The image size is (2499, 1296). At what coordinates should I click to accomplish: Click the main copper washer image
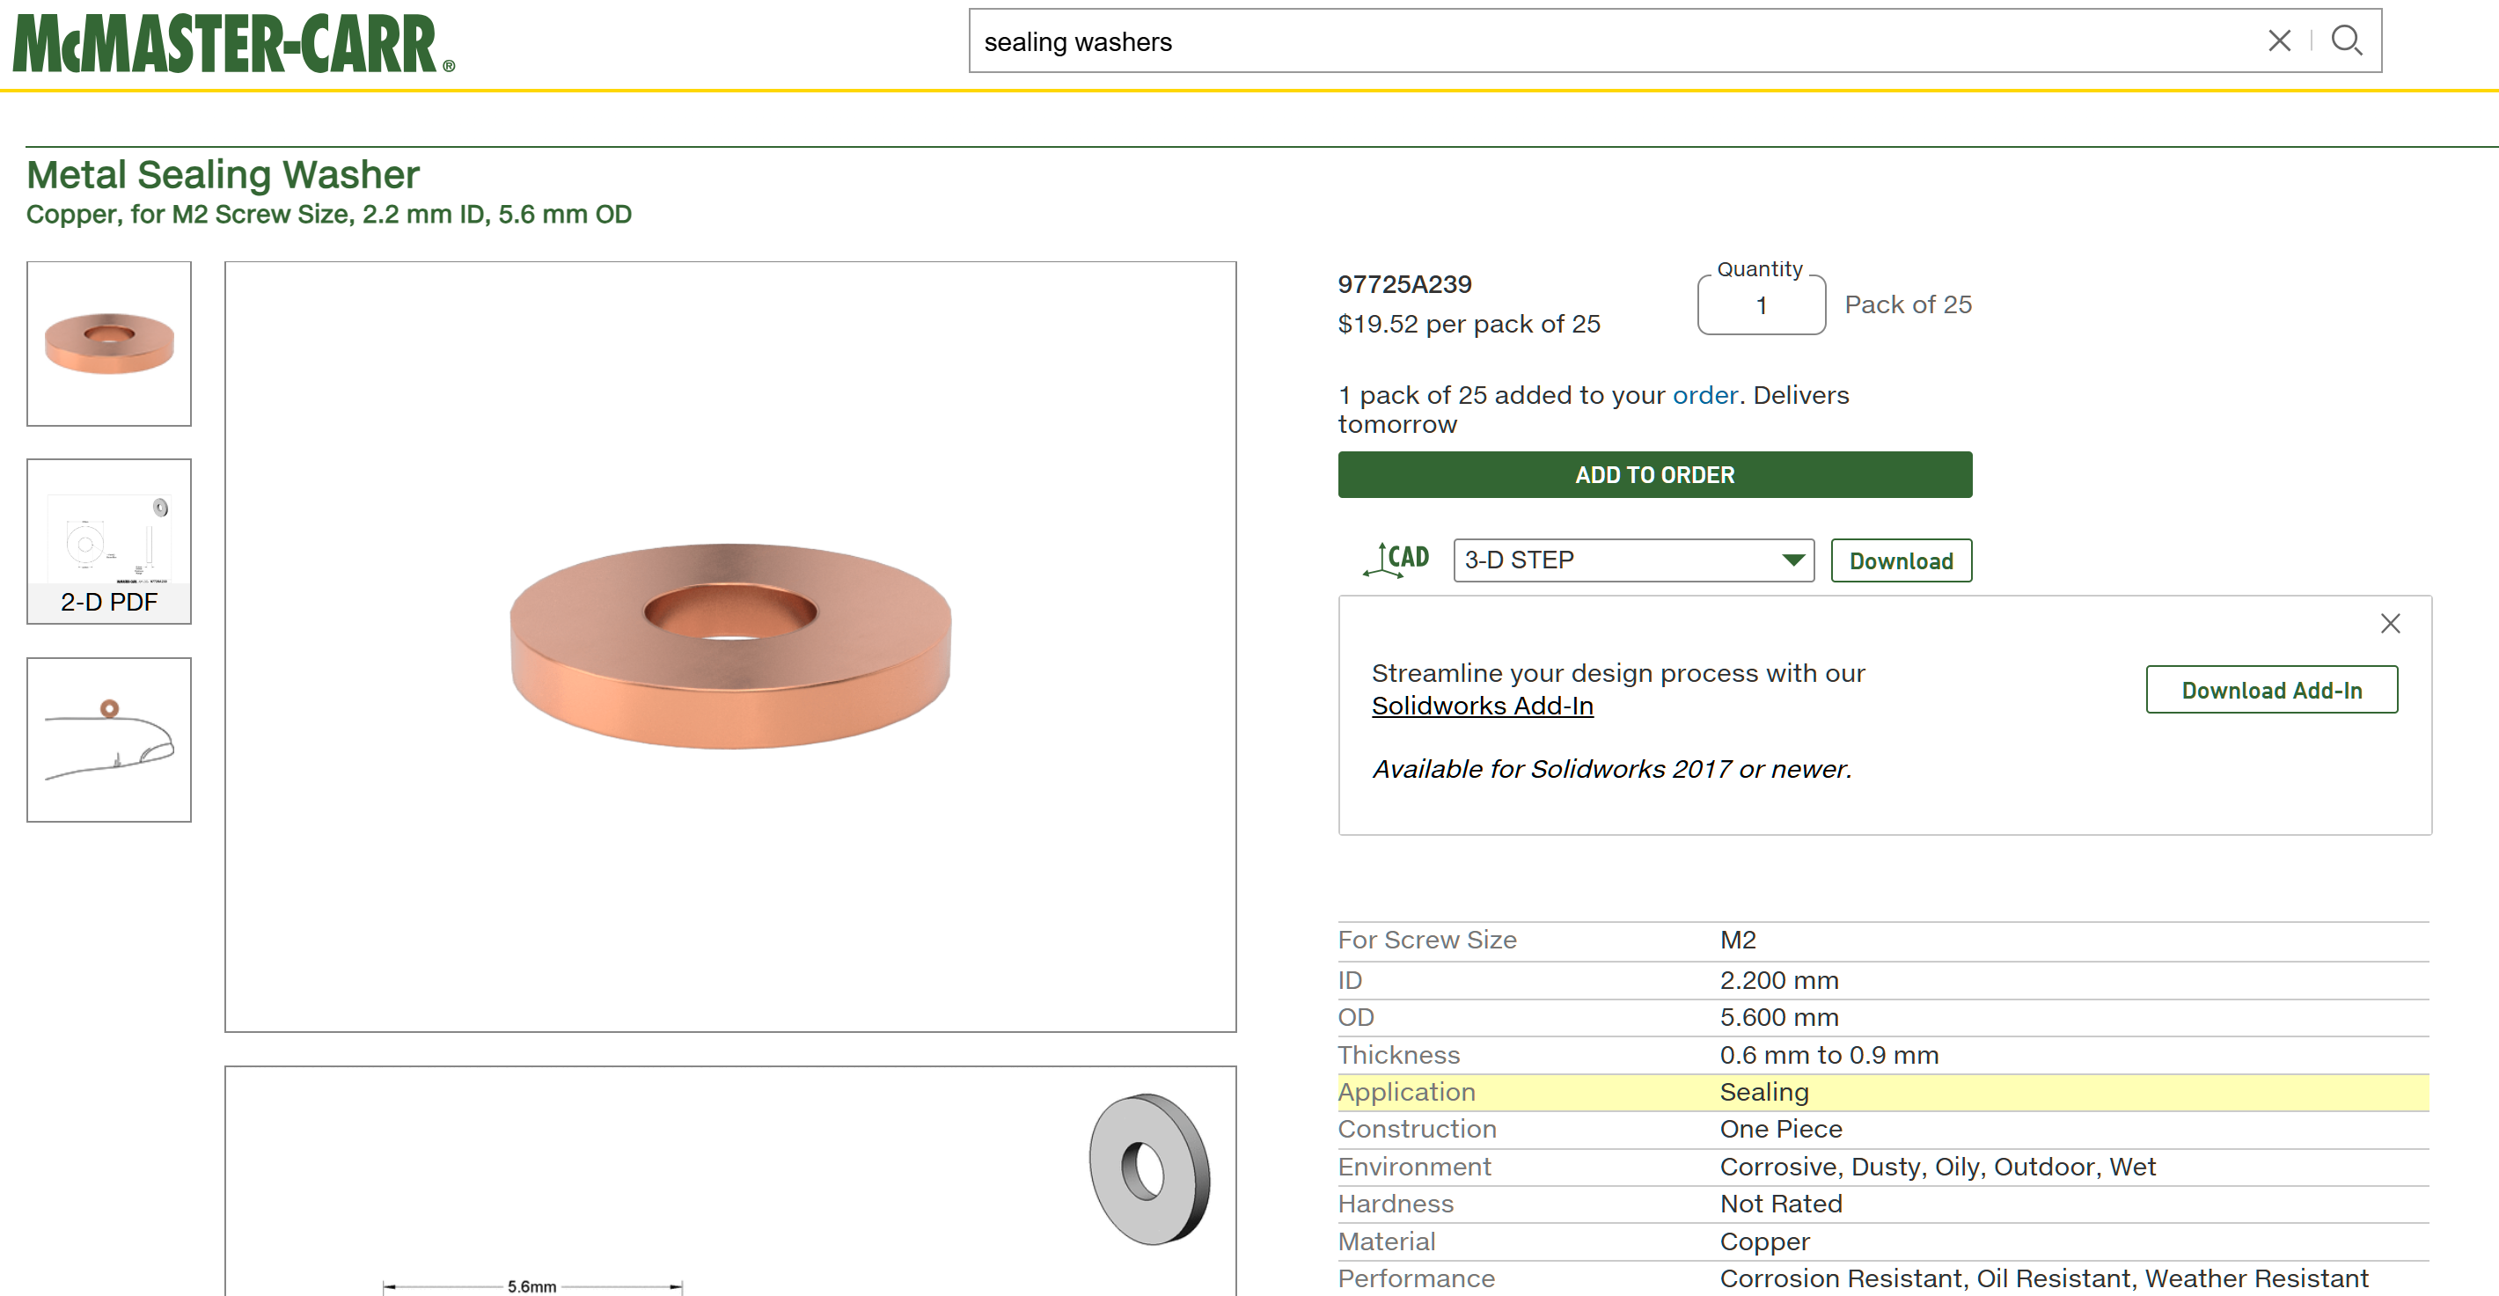click(730, 646)
